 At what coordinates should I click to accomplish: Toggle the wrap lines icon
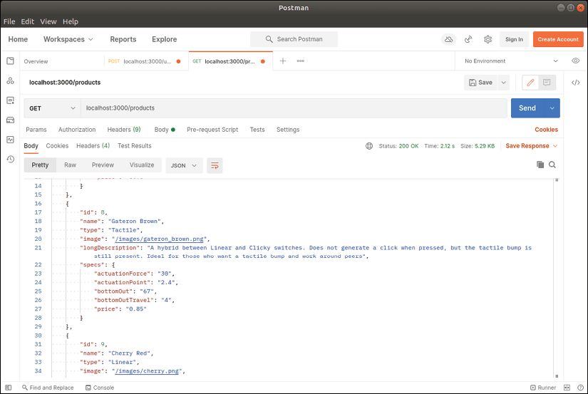[215, 165]
